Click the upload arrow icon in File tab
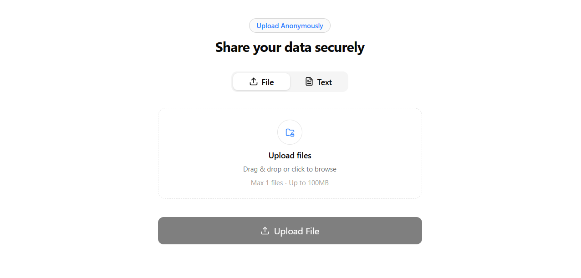This screenshot has height=278, width=581. (254, 82)
